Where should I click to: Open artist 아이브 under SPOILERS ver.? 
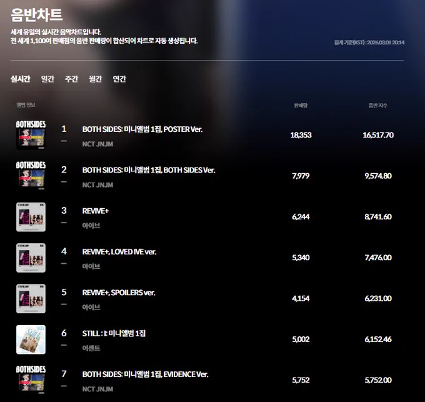click(91, 308)
